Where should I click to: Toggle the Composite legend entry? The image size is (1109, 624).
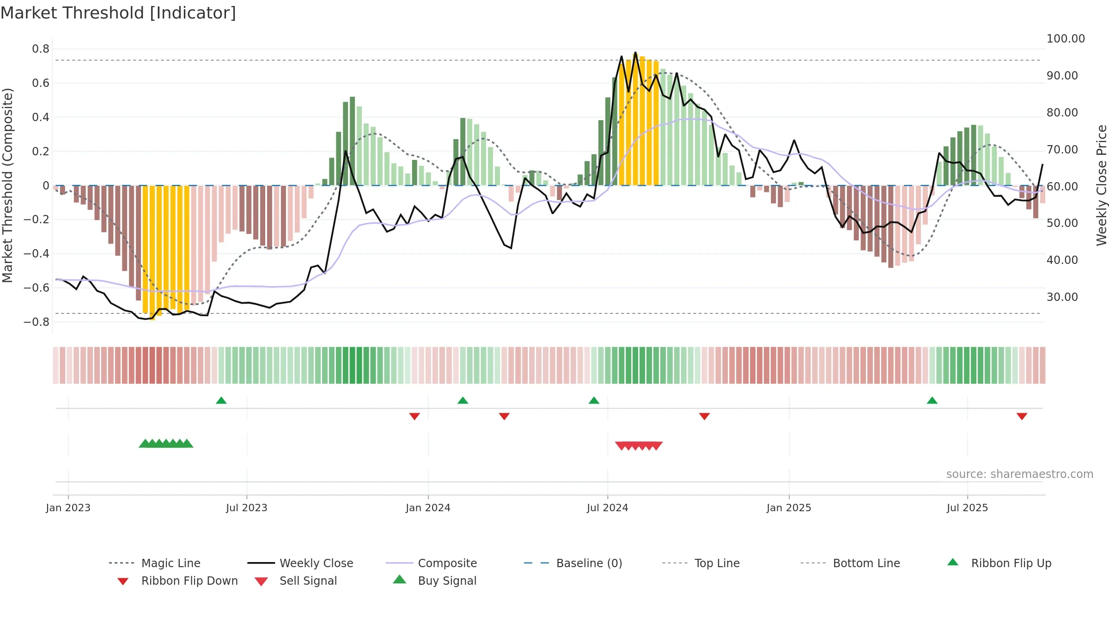(431, 563)
